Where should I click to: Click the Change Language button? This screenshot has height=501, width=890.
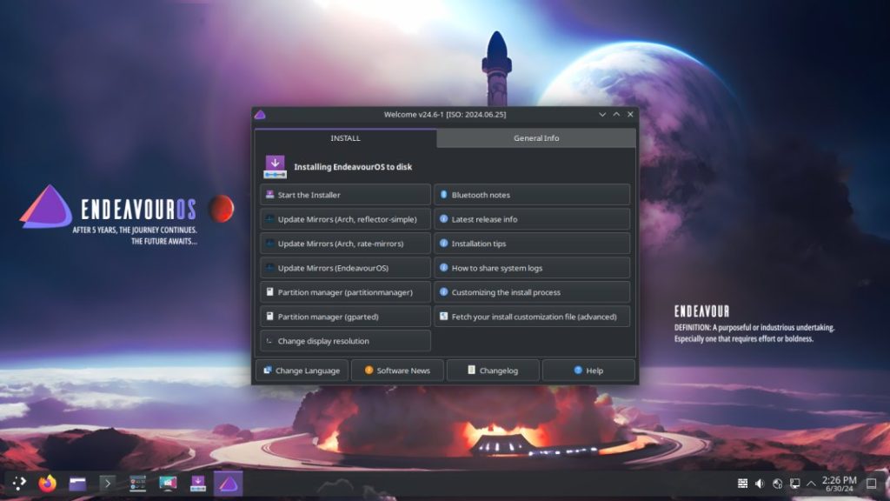click(x=302, y=371)
